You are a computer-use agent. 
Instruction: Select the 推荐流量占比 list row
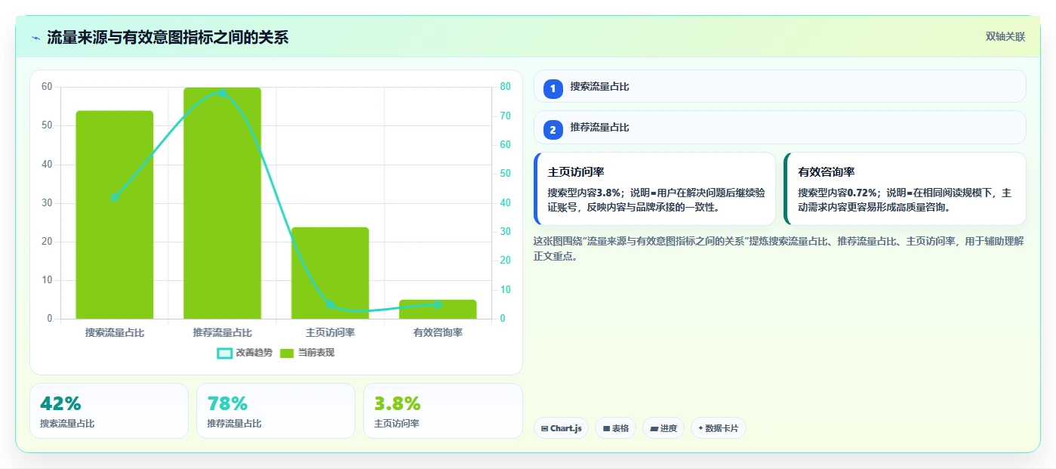(780, 127)
